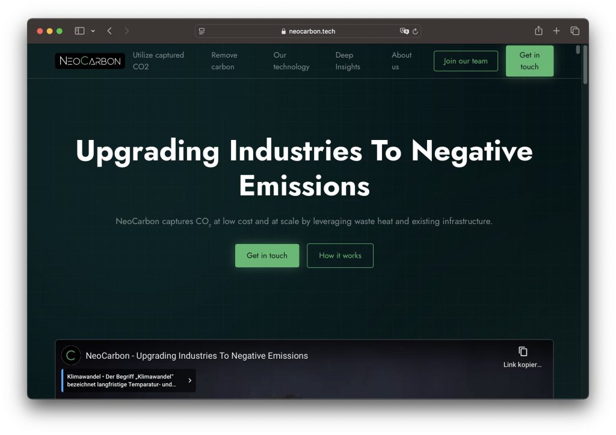This screenshot has width=616, height=435.
Task: Open the Reader view icon in address bar
Action: pos(202,31)
